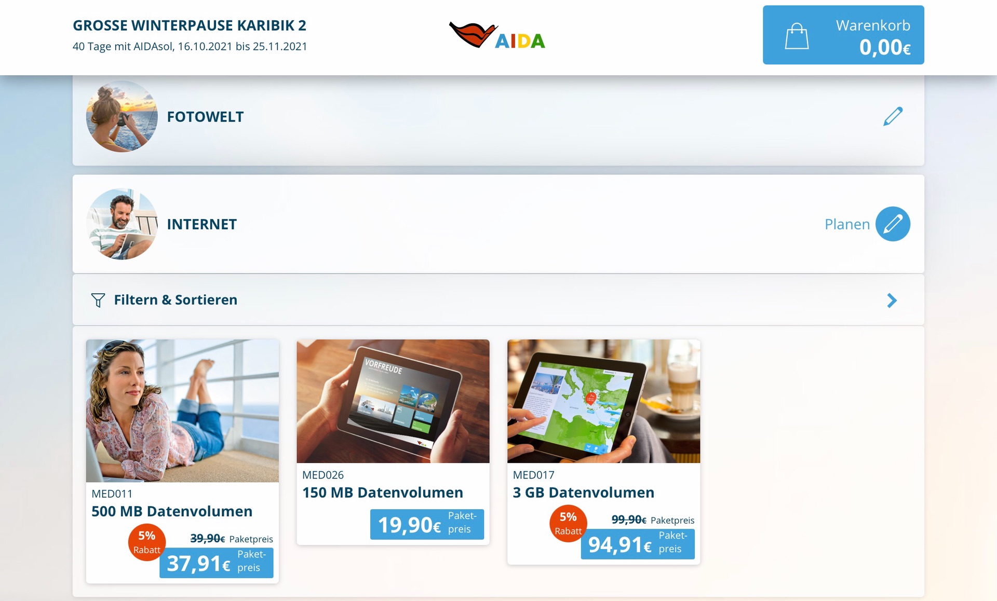This screenshot has height=601, width=997.
Task: Open the Filtern & Sortieren label
Action: pos(176,300)
